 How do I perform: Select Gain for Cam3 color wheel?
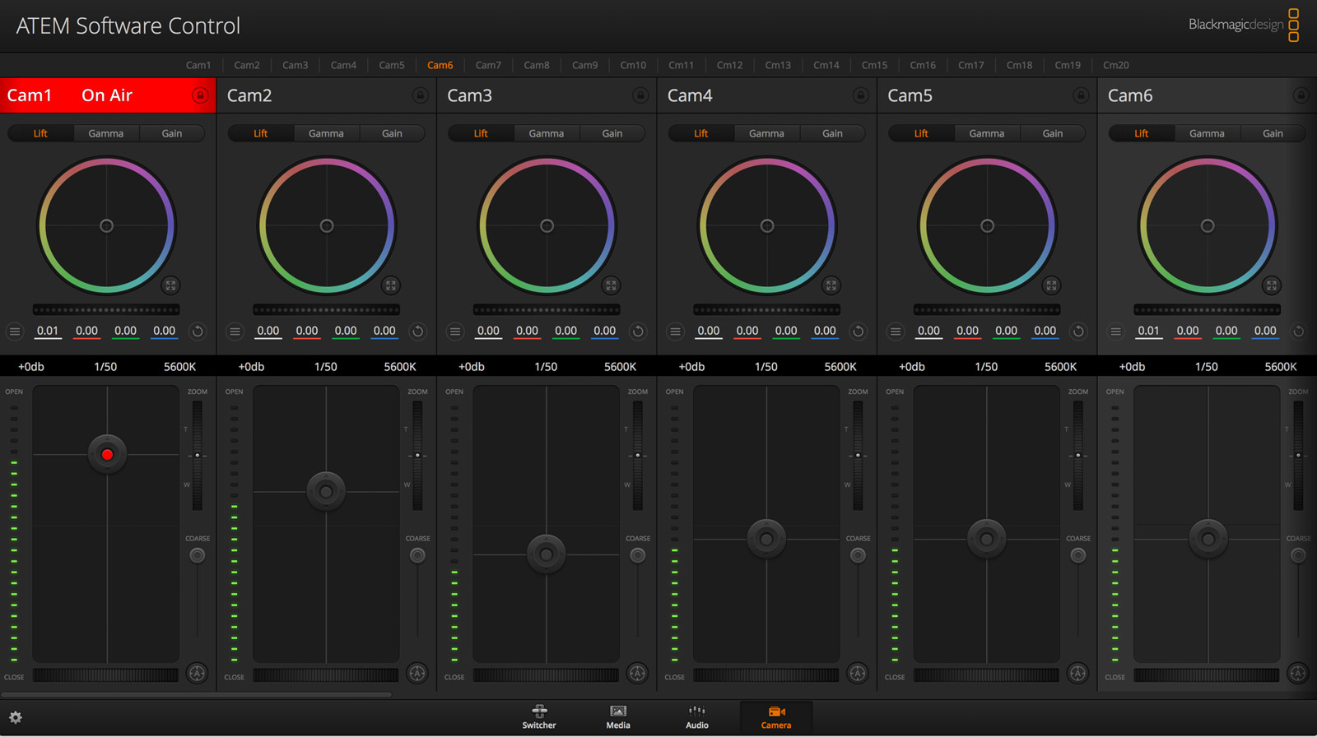(x=612, y=133)
